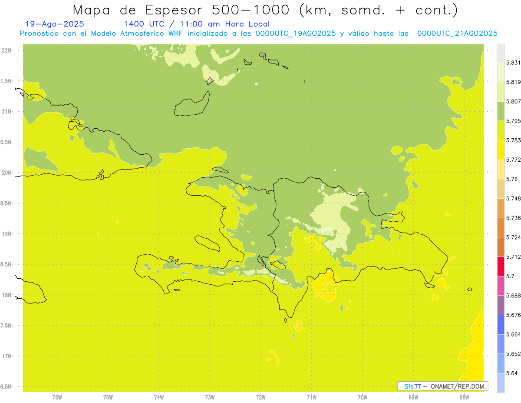
Task: Click the date text '19-Ago-2025'
Action: (x=55, y=24)
